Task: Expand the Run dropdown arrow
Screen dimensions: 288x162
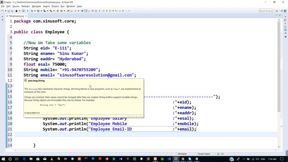Action: pos(41,11)
